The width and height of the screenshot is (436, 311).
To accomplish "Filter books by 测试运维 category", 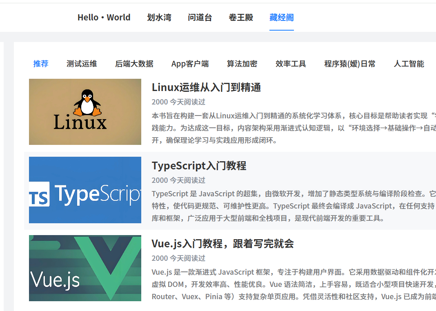I will [x=82, y=64].
